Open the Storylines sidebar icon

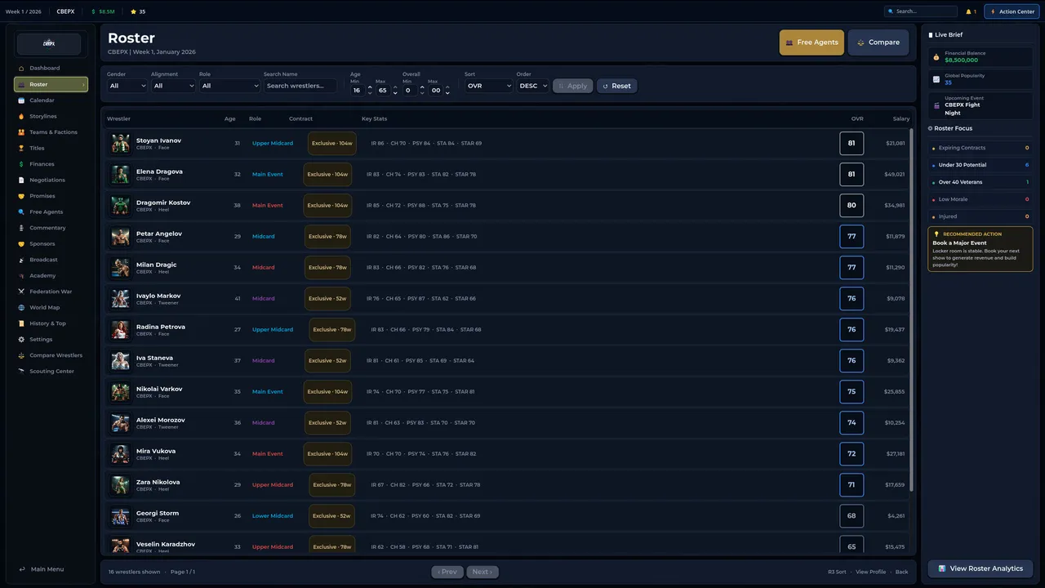[21, 116]
